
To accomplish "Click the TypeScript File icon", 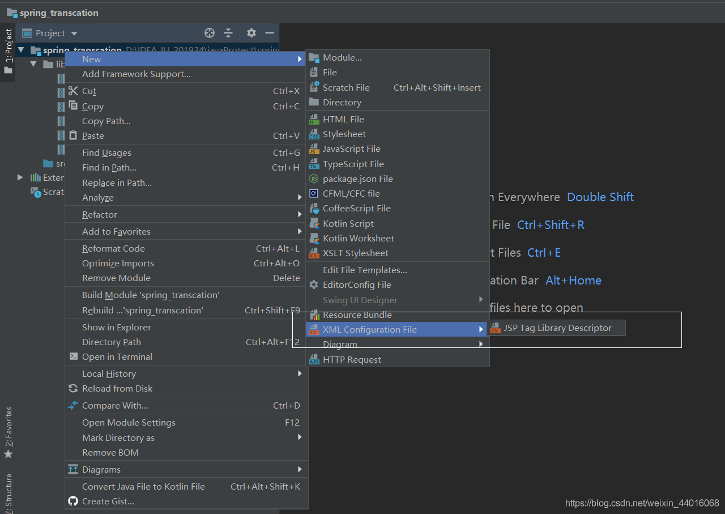I will 314,164.
